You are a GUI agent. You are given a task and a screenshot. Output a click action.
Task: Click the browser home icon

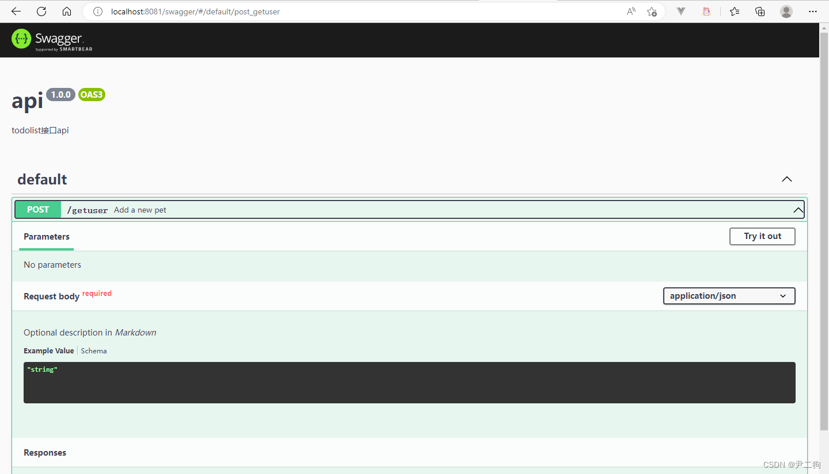click(x=66, y=11)
